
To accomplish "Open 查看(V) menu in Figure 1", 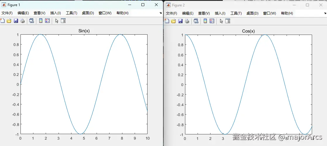I will 40,13.
